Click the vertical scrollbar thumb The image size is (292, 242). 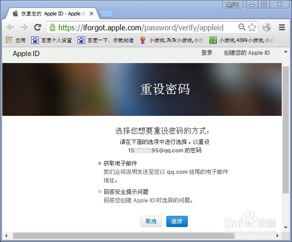[285, 129]
